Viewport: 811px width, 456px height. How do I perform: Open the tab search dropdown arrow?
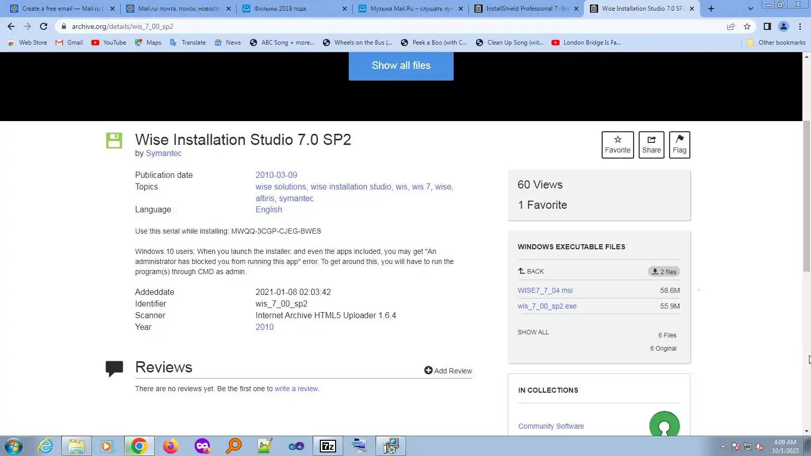tap(751, 9)
